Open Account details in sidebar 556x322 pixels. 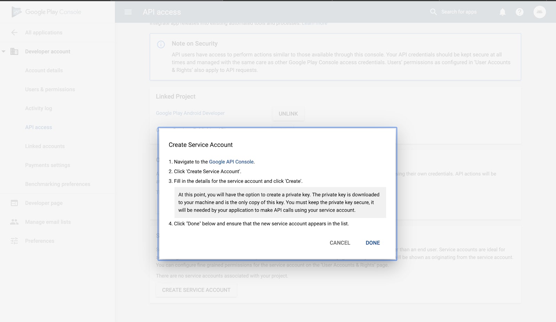(x=44, y=71)
